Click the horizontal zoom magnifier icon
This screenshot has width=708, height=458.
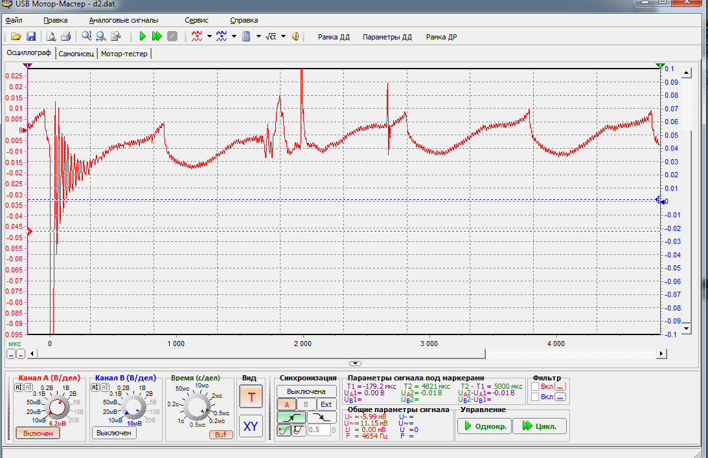101,36
